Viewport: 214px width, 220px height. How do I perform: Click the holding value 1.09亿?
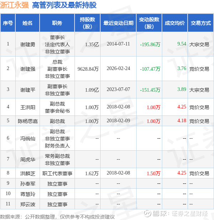(92, 90)
